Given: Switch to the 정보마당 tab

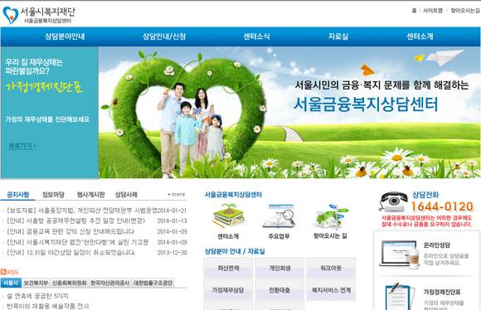Looking at the screenshot, I should point(53,195).
